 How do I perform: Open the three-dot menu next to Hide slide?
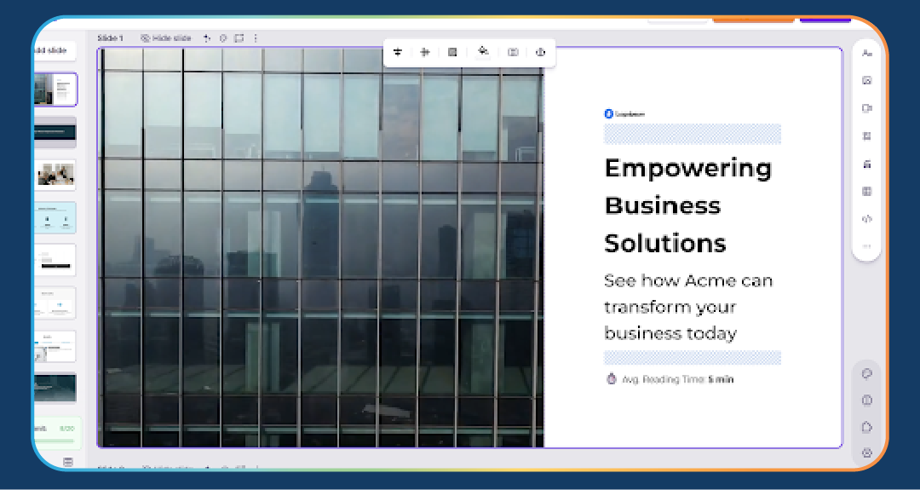(256, 38)
